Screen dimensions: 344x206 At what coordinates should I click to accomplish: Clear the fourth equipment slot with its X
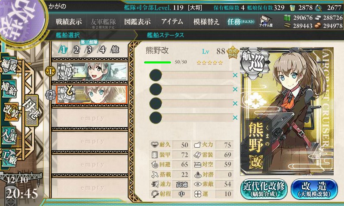click(235, 118)
